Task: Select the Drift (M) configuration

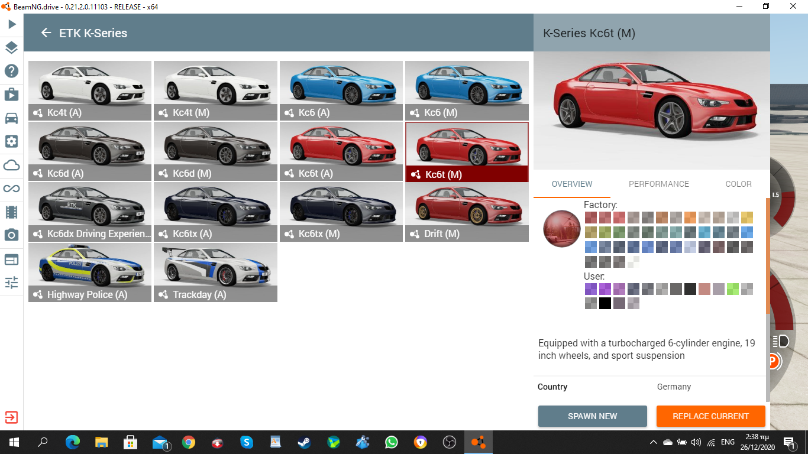Action: click(467, 212)
